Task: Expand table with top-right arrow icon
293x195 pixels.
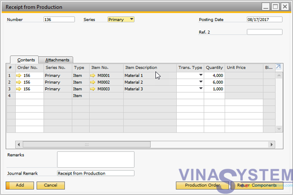Action: pyautogui.click(x=278, y=67)
